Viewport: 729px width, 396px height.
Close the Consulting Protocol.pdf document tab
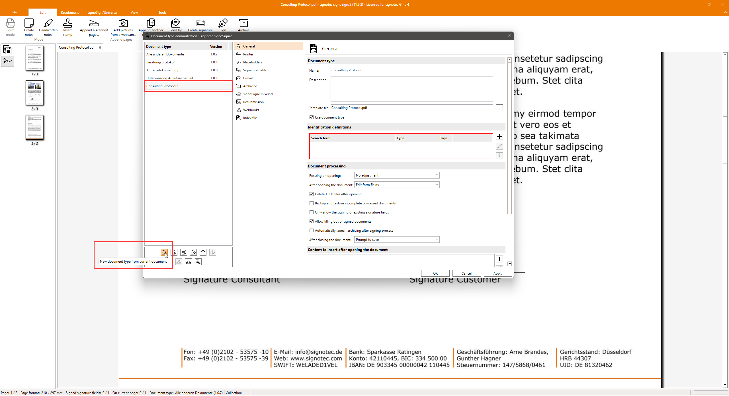(x=100, y=47)
